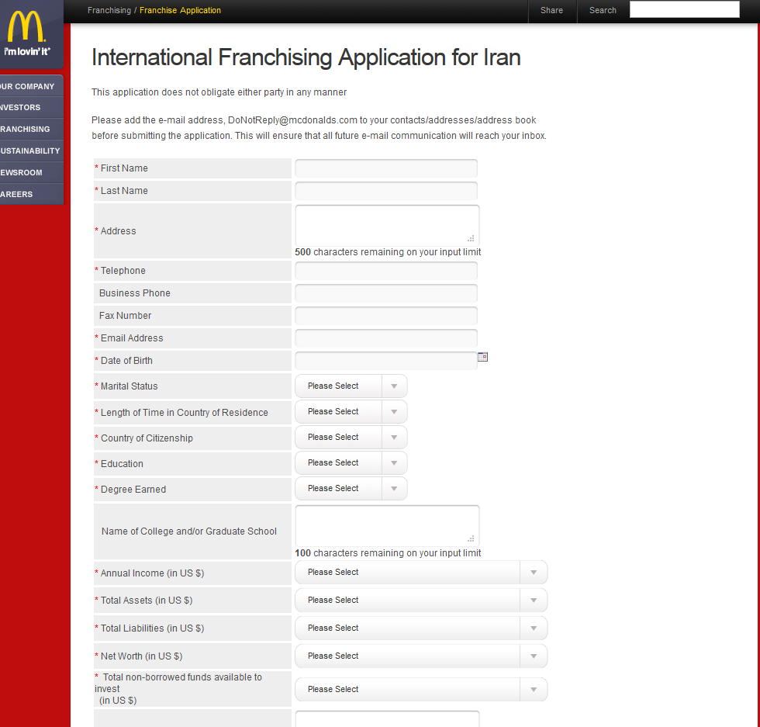Click the Share button in top bar
Viewport: 760px width, 727px height.
(x=551, y=10)
